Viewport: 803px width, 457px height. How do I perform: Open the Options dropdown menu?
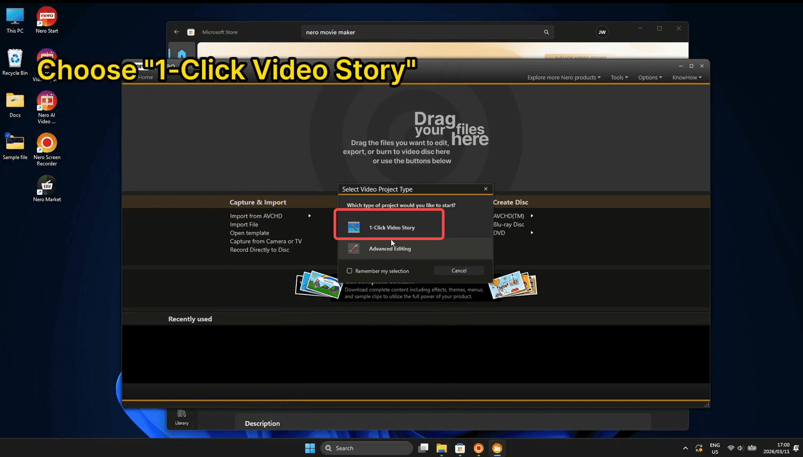click(x=650, y=77)
